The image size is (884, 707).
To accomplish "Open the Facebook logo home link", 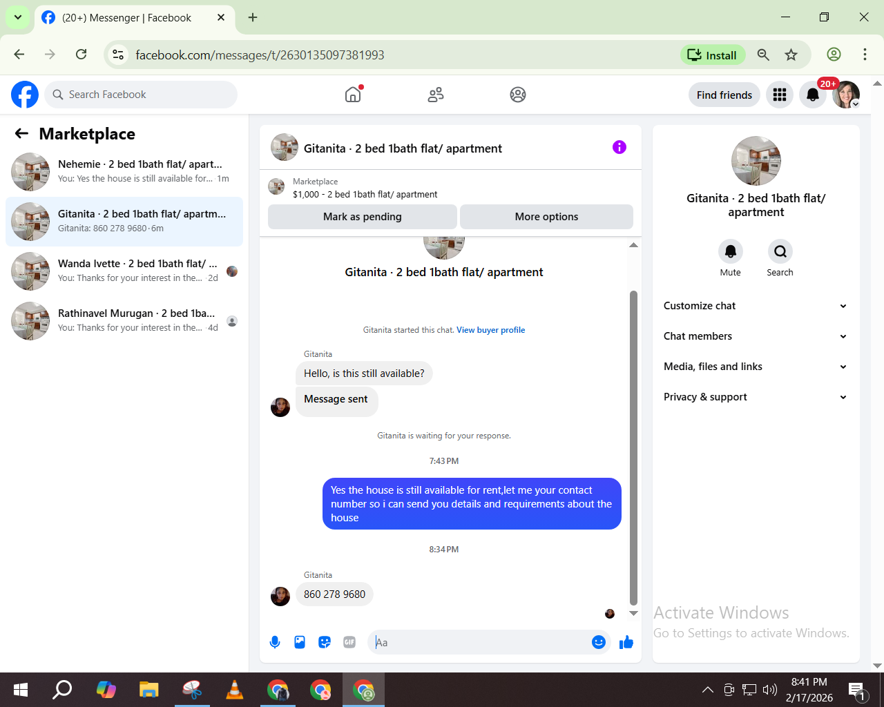I will (25, 95).
